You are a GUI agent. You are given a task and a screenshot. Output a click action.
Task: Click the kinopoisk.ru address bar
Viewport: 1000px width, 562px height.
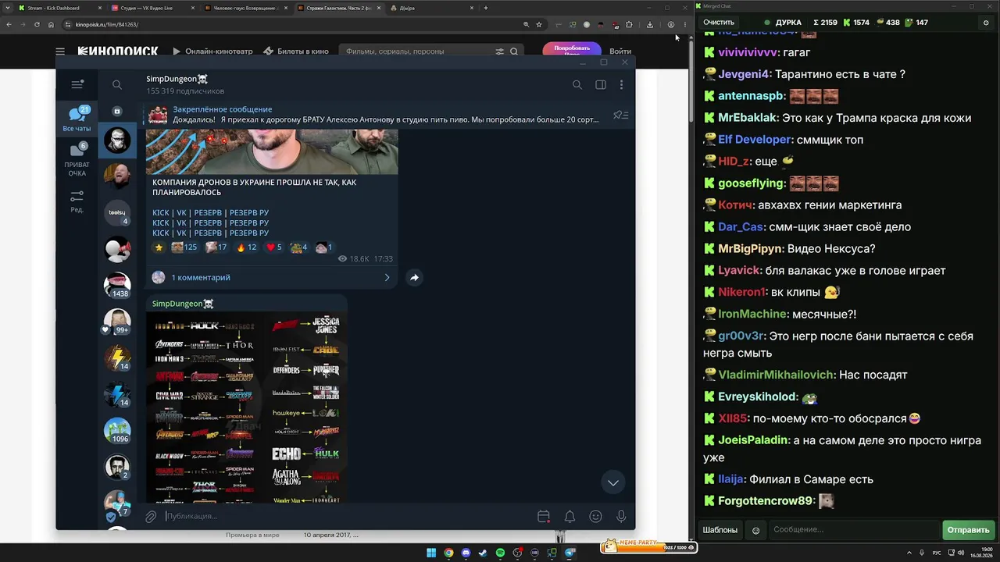[x=289, y=24]
